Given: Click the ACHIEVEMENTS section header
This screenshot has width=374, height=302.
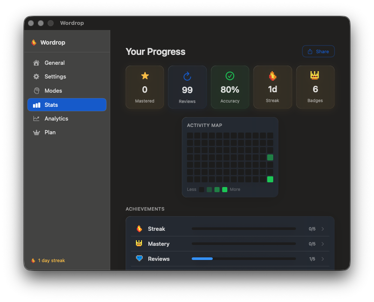Looking at the screenshot, I should 145,209.
